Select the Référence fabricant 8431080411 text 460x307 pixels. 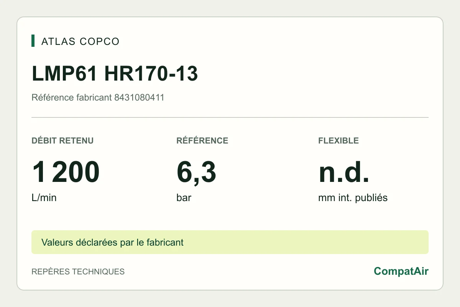click(x=98, y=97)
